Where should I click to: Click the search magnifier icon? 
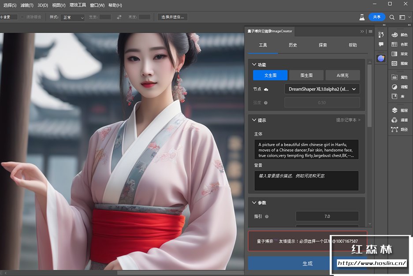point(391,17)
